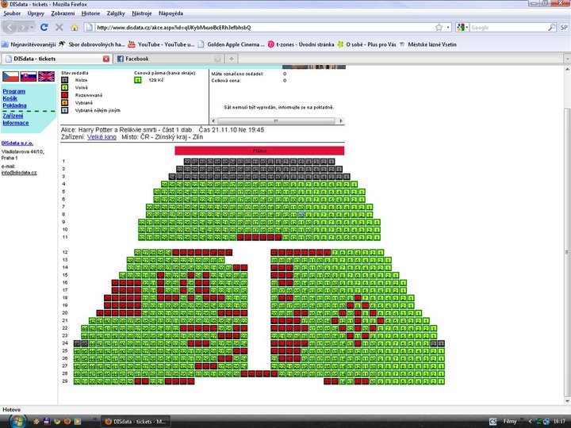
Task: Open the Košík link in sidebar
Action: tap(10, 98)
